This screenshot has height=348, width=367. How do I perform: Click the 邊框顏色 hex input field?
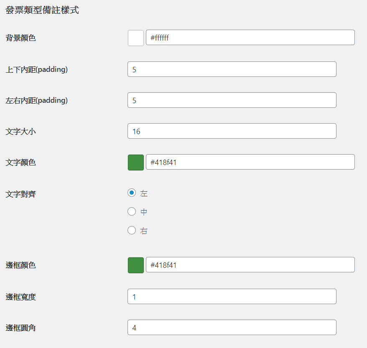click(x=250, y=265)
